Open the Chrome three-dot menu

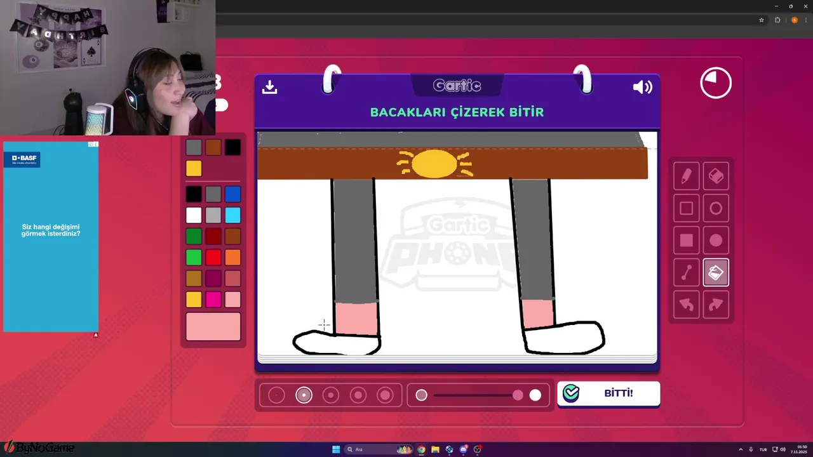(x=806, y=20)
